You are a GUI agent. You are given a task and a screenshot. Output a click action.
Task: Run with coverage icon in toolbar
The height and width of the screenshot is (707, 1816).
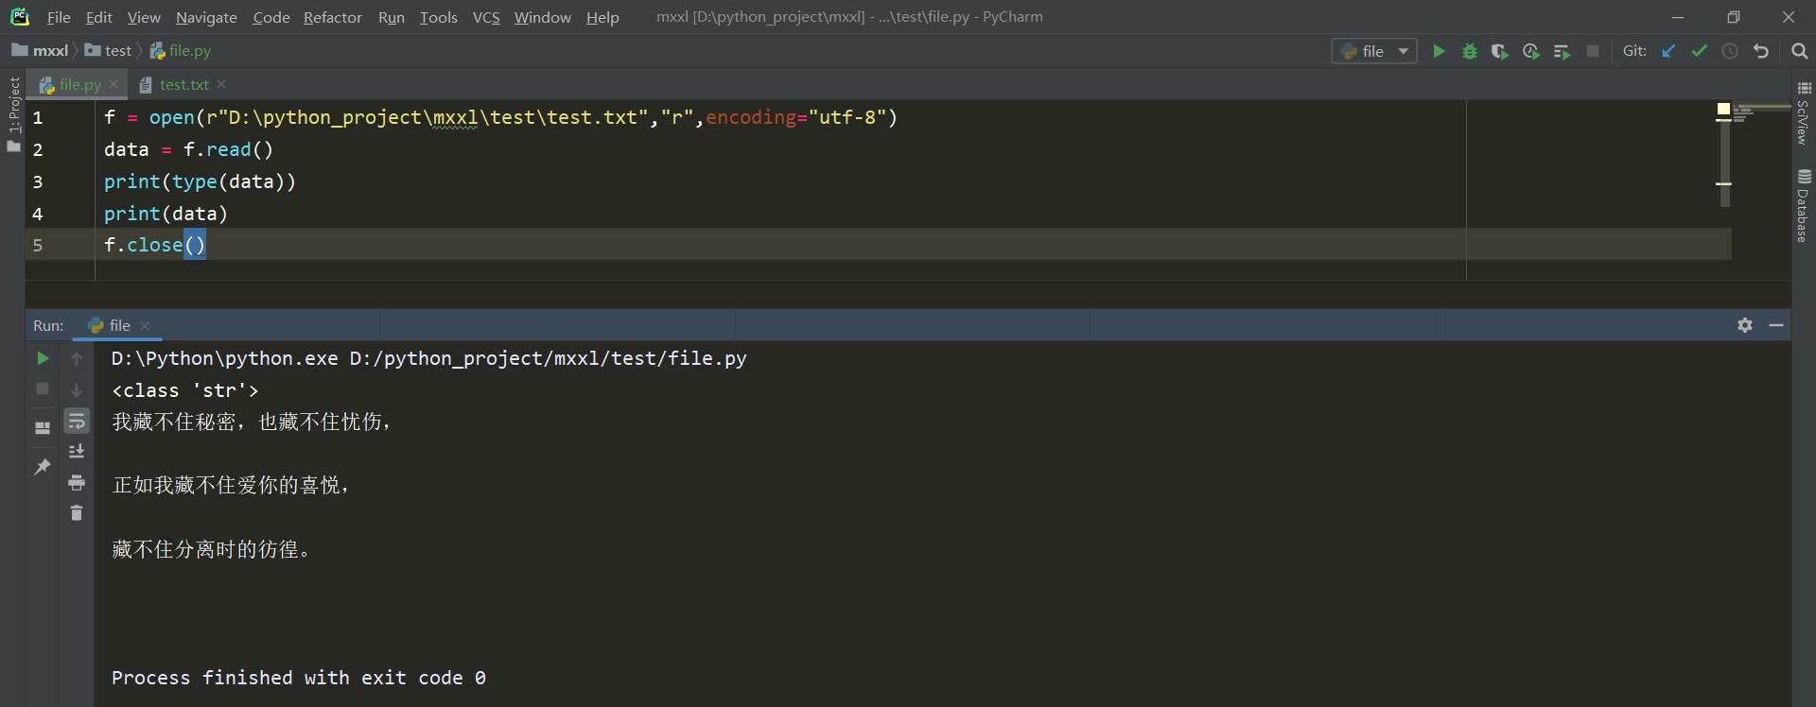tap(1500, 51)
